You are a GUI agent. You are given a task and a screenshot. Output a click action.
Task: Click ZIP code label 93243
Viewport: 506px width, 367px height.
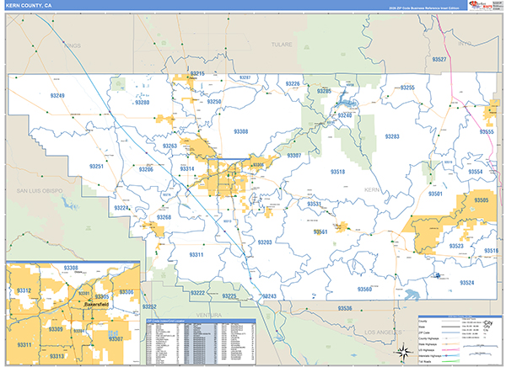point(270,296)
